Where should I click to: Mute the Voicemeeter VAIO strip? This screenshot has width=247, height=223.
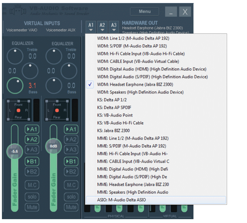coord(32,207)
